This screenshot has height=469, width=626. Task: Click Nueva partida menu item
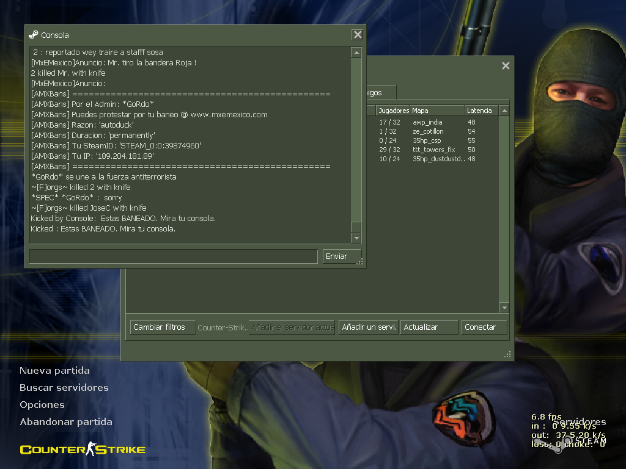54,371
